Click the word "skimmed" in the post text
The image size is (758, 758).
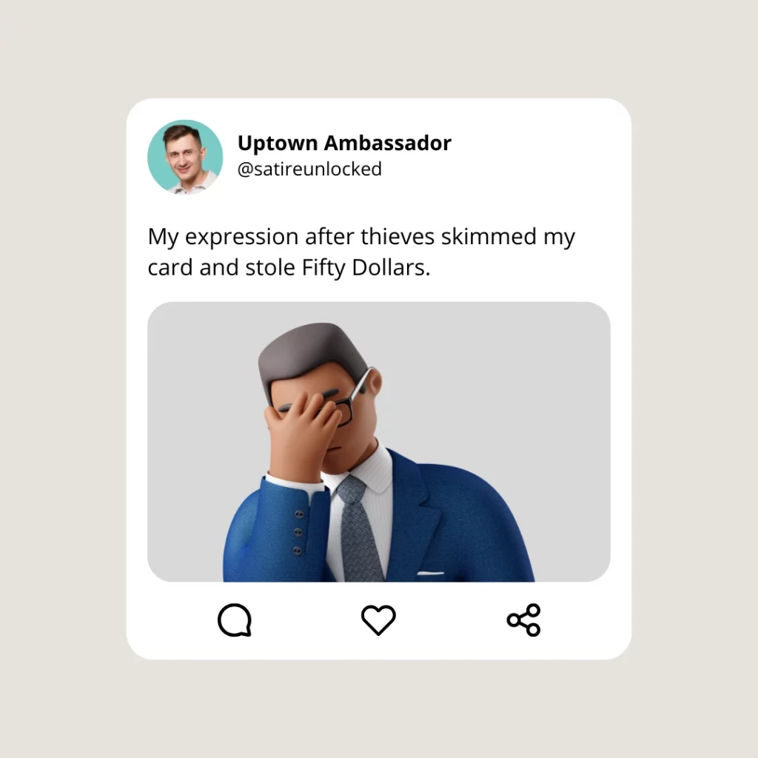489,236
